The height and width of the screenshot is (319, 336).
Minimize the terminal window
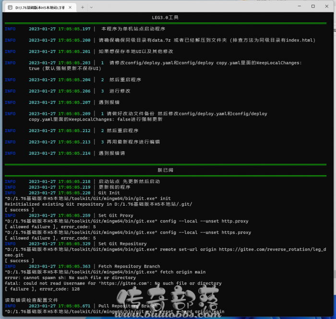(x=300, y=6)
